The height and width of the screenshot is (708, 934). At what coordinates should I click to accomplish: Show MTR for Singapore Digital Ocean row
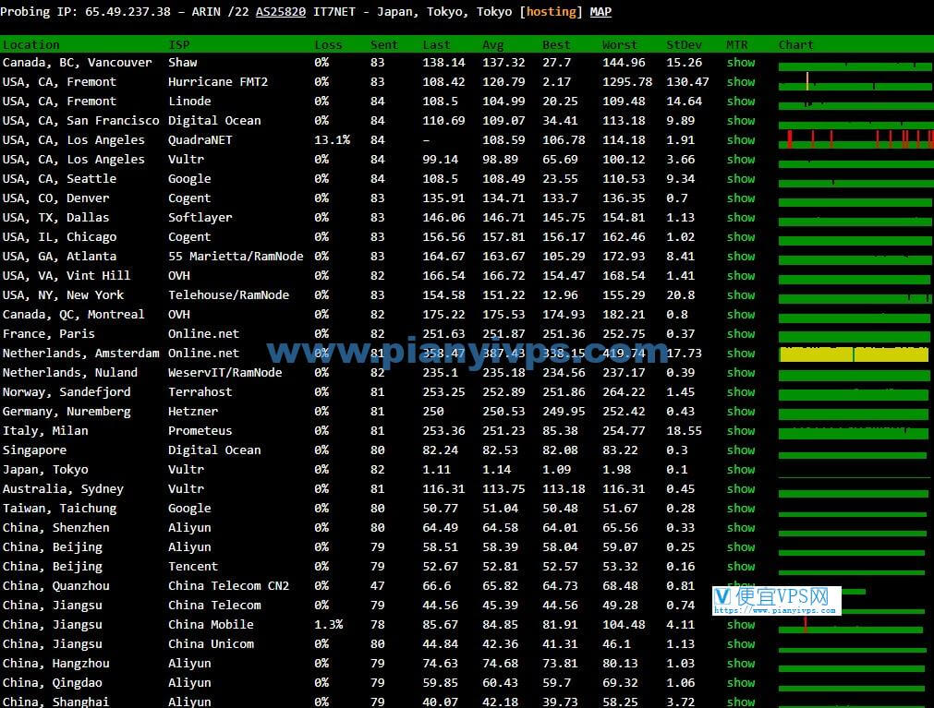(740, 450)
